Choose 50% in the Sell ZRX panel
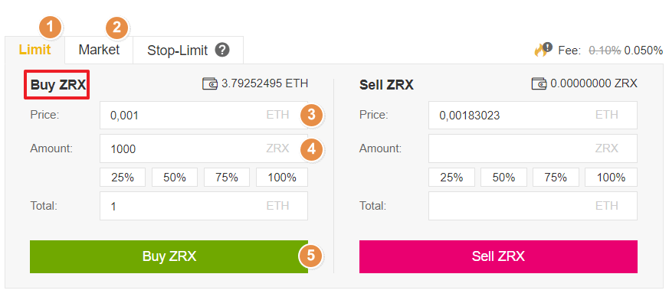The height and width of the screenshot is (300, 669). pos(504,178)
